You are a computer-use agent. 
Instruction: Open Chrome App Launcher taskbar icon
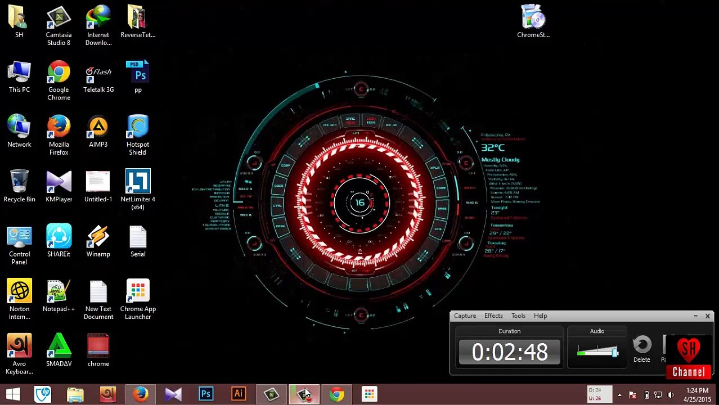[369, 394]
